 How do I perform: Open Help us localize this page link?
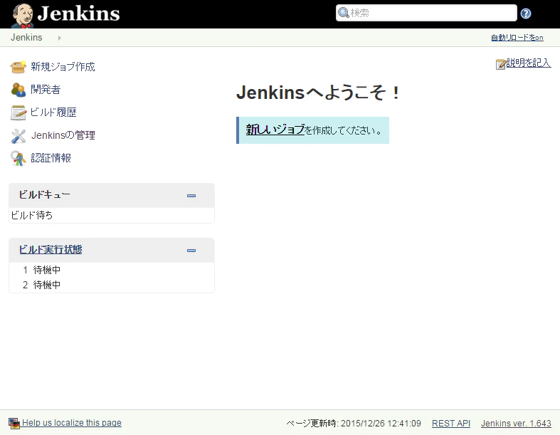coord(72,423)
